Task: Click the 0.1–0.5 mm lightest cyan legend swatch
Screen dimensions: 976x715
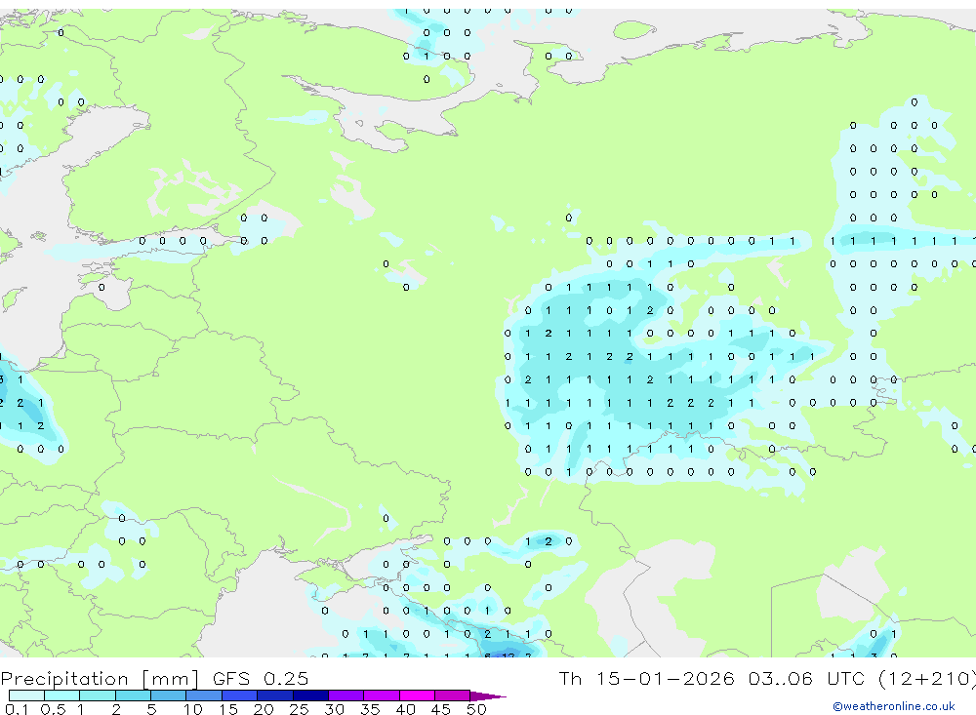Action: [26, 695]
